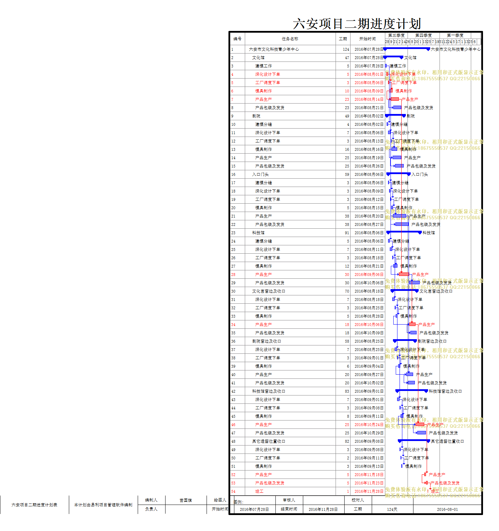Select the footer total duration 124天
This screenshot has width=499, height=531.
392,509
